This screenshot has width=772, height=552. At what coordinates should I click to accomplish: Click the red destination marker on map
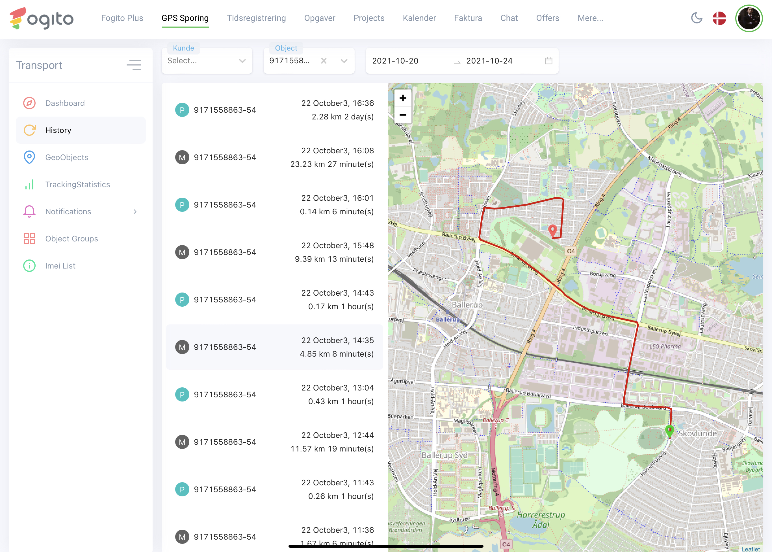(x=553, y=230)
